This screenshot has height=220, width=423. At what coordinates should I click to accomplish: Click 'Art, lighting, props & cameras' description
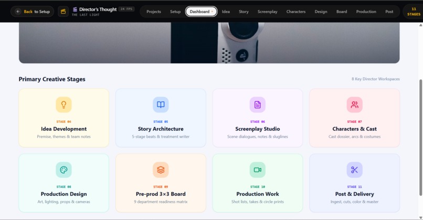64,202
